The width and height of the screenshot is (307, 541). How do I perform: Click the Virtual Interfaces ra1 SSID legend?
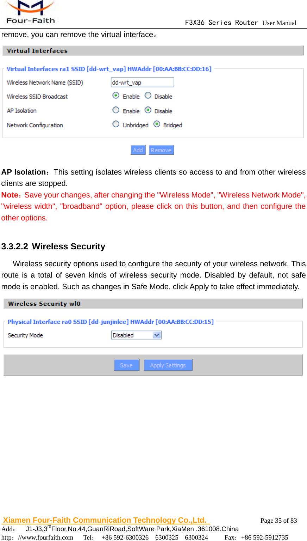[109, 69]
